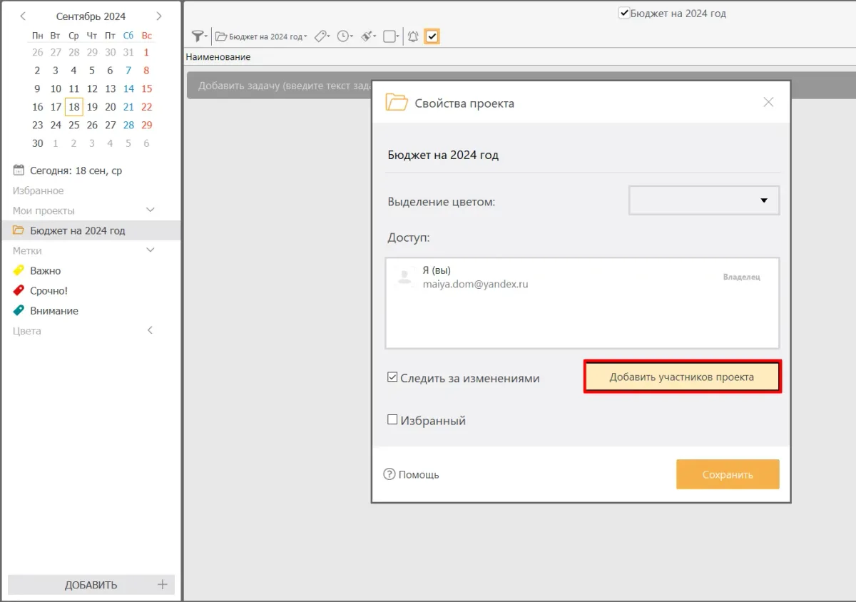Image resolution: width=856 pixels, height=602 pixels.
Task: Open the Бюджет на 2024 год toolbar dropdown
Action: [262, 36]
